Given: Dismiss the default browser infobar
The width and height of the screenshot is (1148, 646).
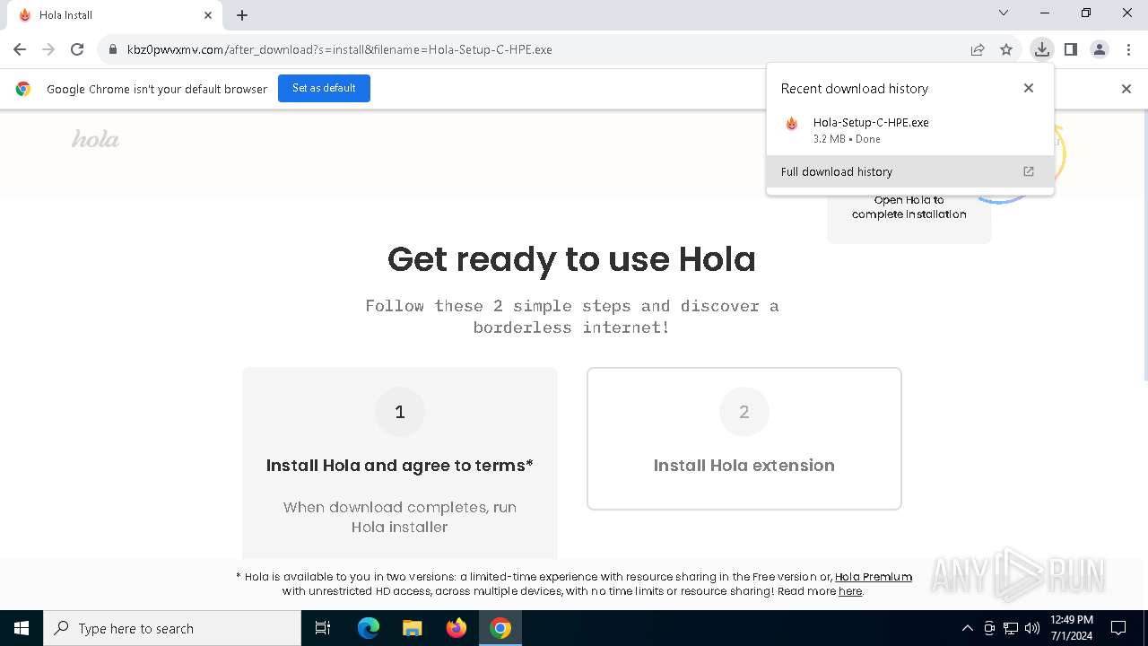Looking at the screenshot, I should pyautogui.click(x=1126, y=89).
